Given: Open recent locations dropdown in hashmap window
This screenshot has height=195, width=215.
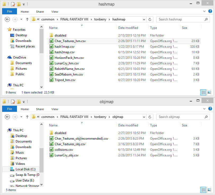Looking at the screenshot, I should [x=21, y=19].
